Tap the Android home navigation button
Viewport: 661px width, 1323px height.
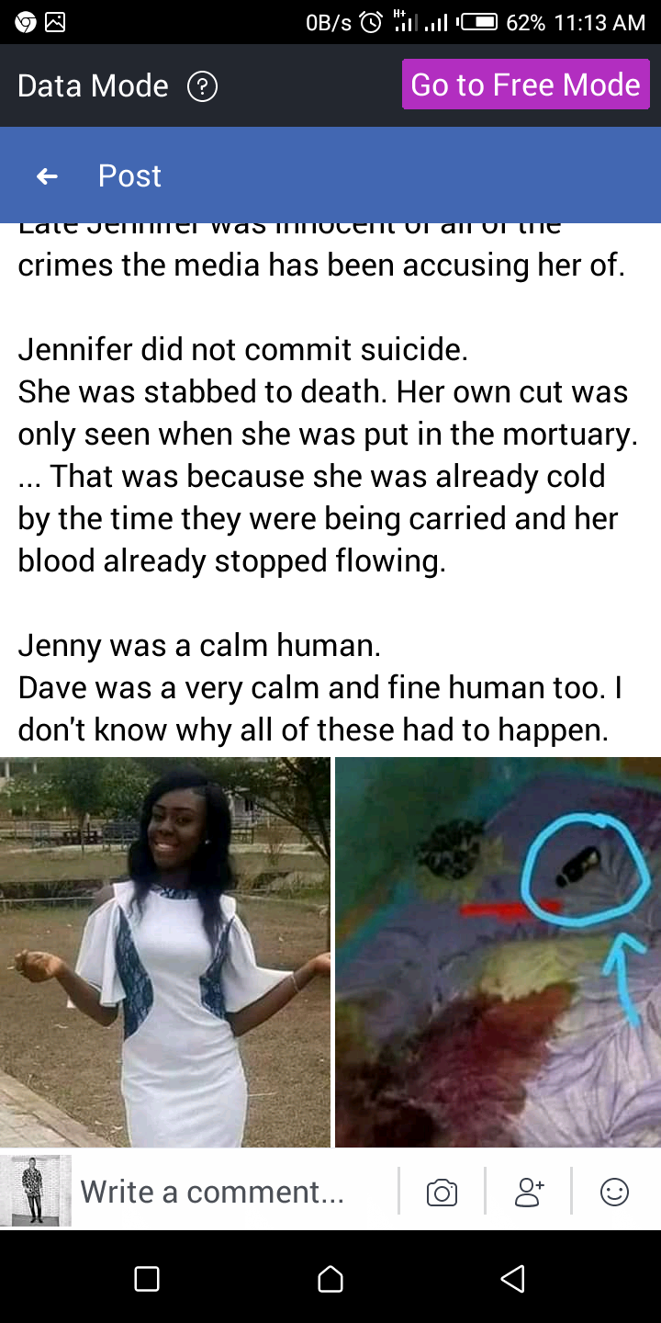[330, 1278]
